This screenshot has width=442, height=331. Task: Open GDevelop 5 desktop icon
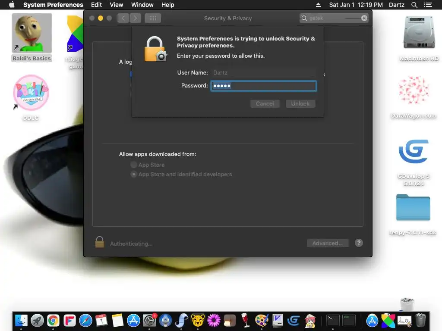coord(414,162)
